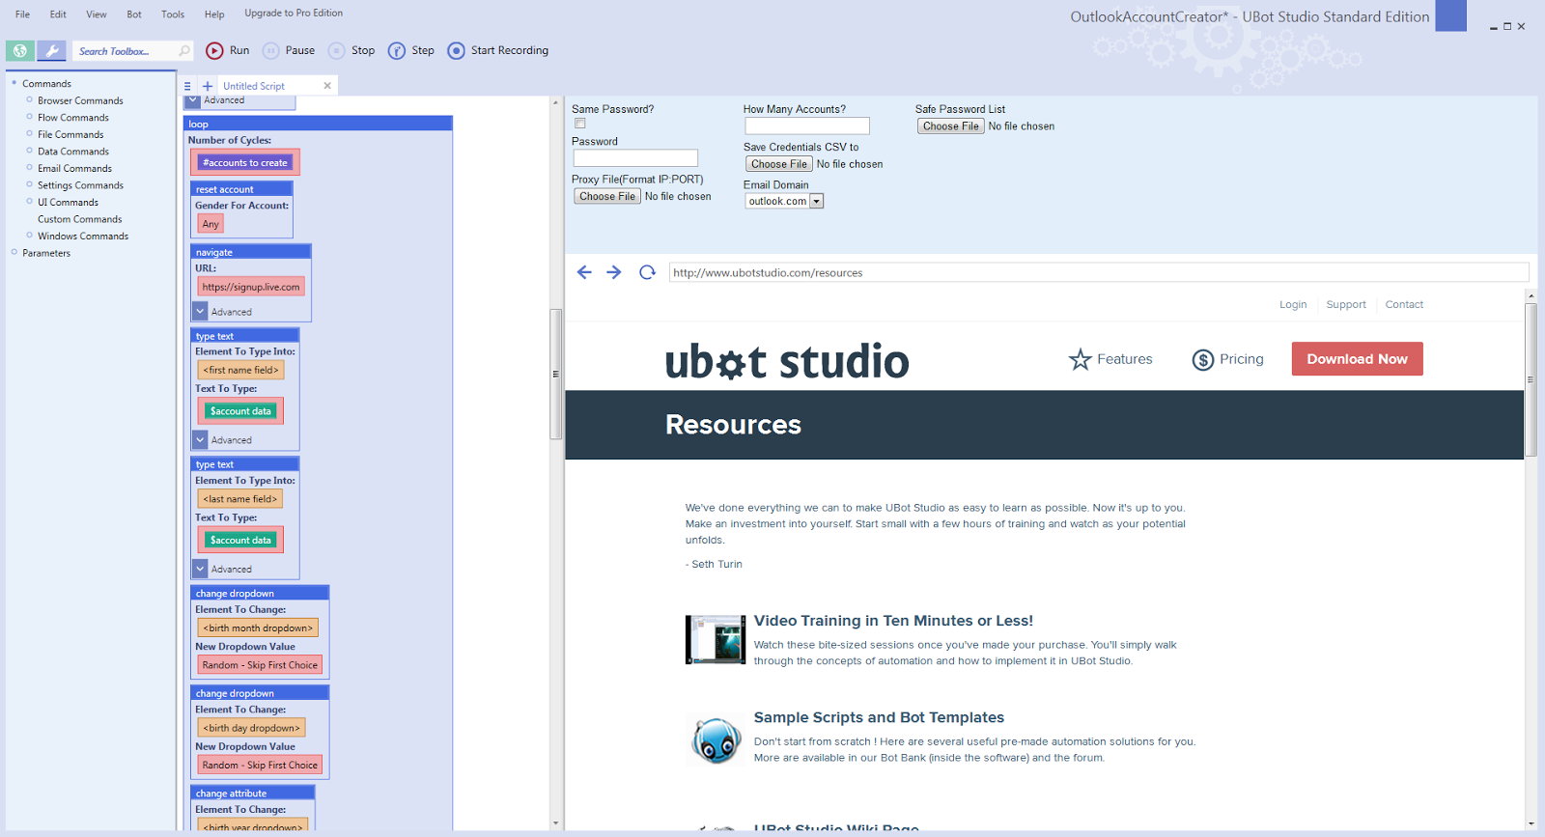The image size is (1545, 837).
Task: Toggle the Same Password checkbox
Action: click(579, 124)
